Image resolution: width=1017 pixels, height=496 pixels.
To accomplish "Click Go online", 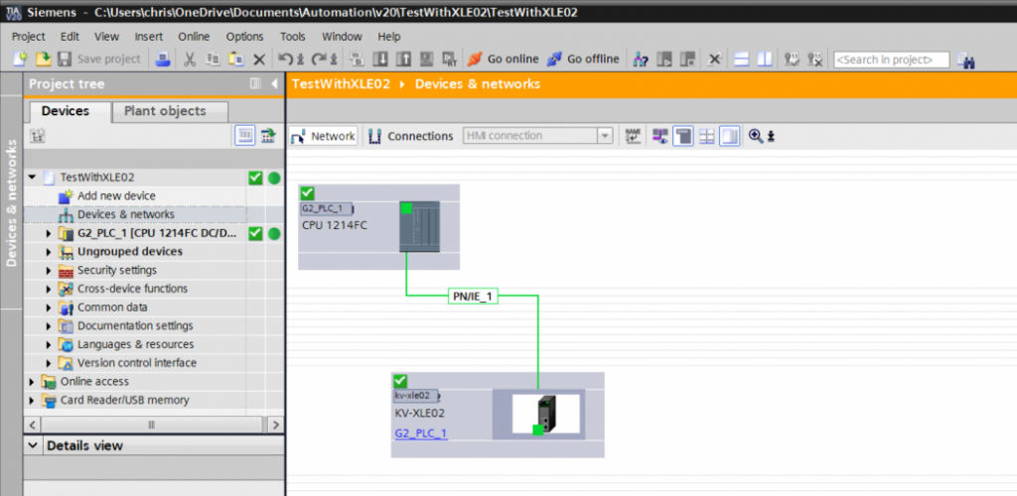I will click(x=504, y=60).
